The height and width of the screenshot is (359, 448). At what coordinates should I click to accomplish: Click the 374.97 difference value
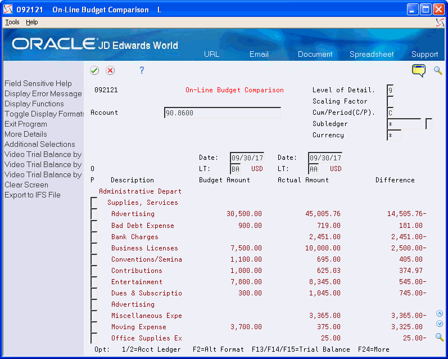click(x=411, y=271)
